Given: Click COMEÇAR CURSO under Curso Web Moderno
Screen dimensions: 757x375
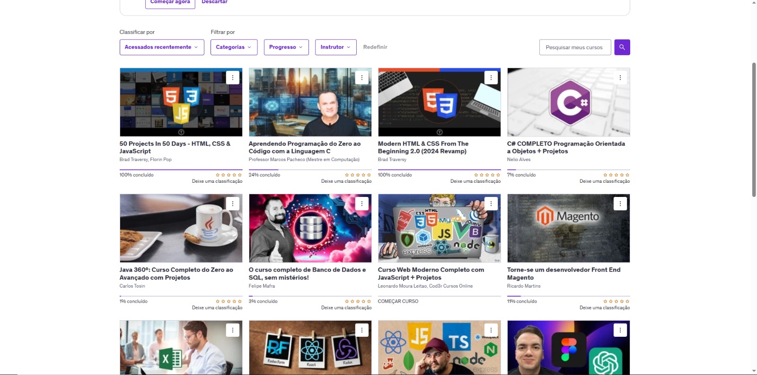Looking at the screenshot, I should [x=398, y=301].
